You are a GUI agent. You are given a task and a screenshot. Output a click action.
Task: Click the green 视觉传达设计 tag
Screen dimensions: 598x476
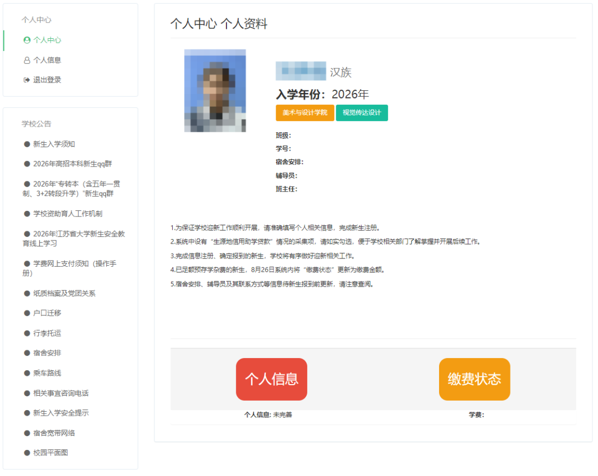pos(362,113)
